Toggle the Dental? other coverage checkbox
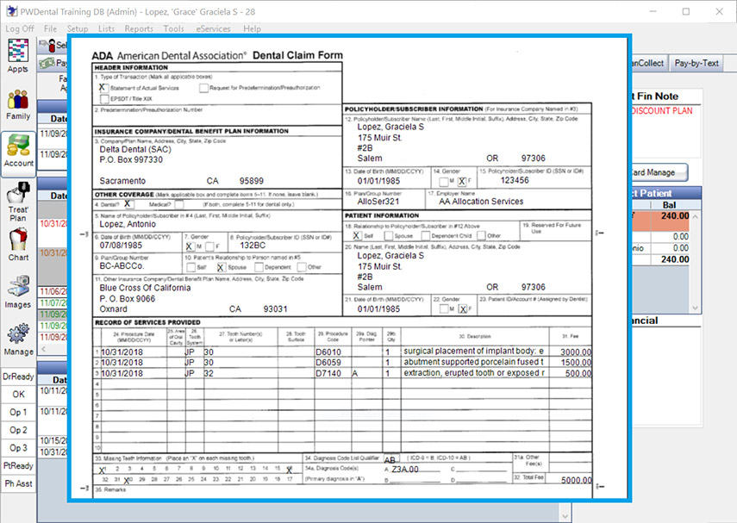Viewport: 737px width, 523px height. pos(128,204)
